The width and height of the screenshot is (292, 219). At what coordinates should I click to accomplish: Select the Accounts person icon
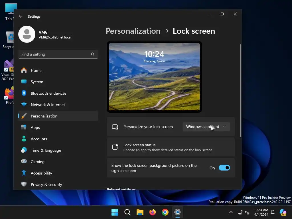click(24, 139)
